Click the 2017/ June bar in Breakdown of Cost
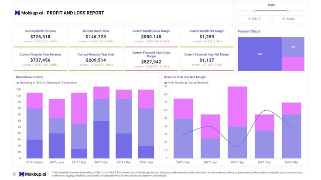 pos(57,129)
